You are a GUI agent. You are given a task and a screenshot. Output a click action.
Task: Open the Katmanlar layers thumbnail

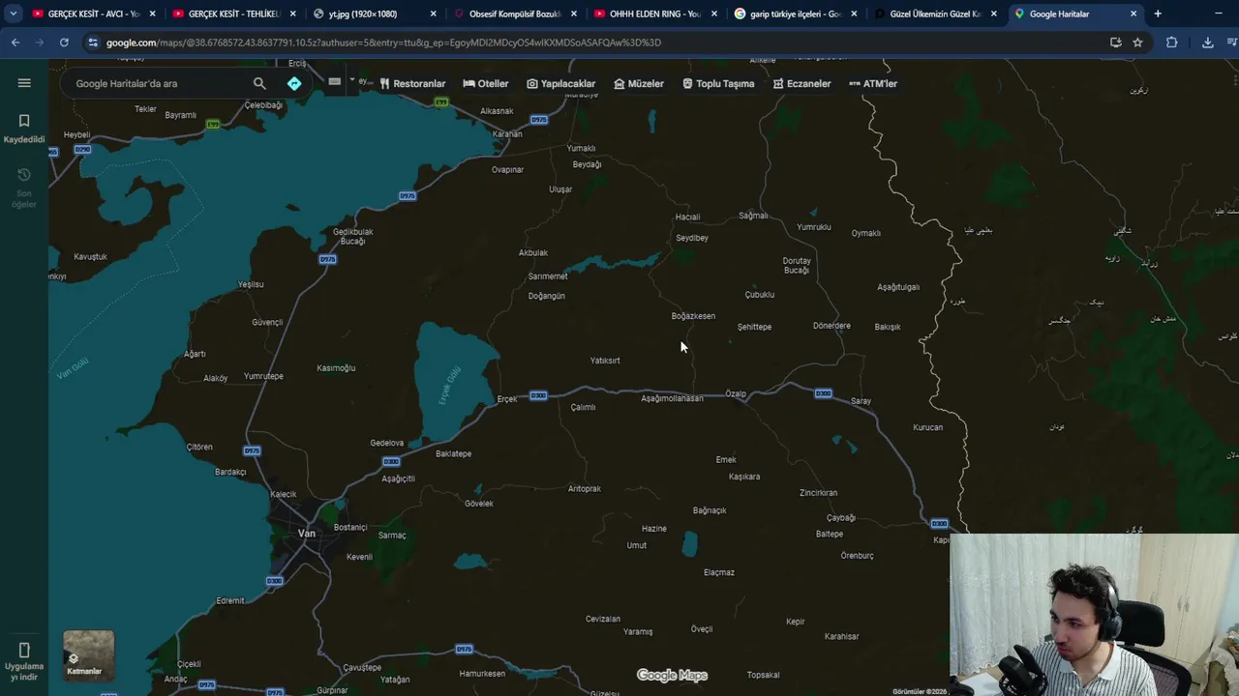(x=88, y=655)
